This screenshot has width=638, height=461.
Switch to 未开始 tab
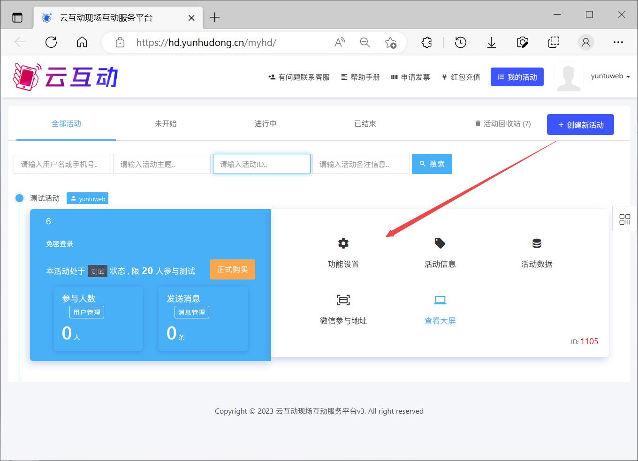click(x=166, y=124)
